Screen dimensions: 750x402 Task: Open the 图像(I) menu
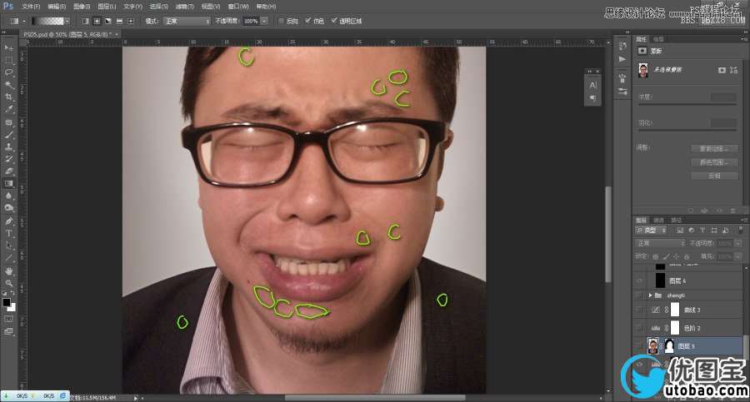point(82,7)
